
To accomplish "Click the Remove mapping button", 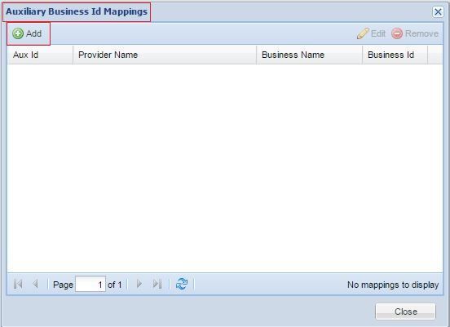I will click(415, 33).
